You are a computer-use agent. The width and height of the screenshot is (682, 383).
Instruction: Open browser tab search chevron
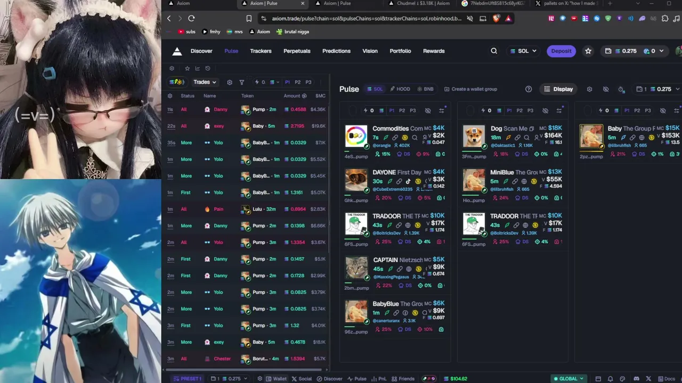click(x=637, y=4)
